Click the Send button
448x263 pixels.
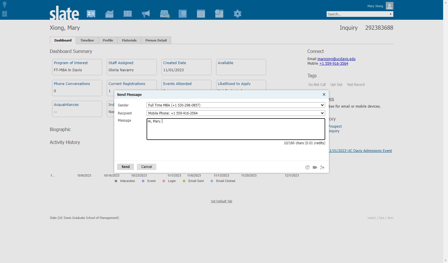click(x=126, y=167)
